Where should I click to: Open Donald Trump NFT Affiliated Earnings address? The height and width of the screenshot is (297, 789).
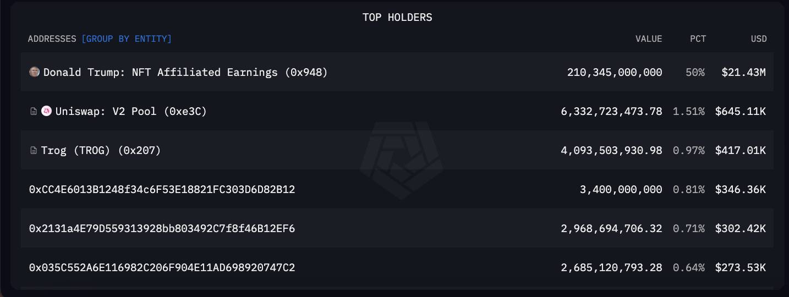click(x=185, y=72)
